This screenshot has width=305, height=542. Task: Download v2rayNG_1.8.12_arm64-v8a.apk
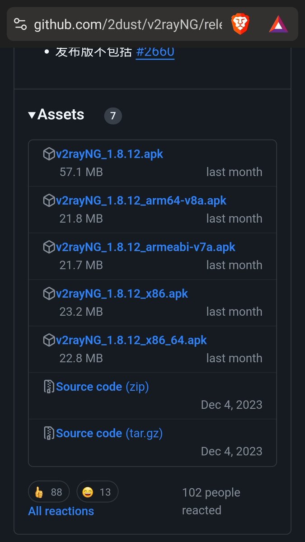pyautogui.click(x=141, y=201)
